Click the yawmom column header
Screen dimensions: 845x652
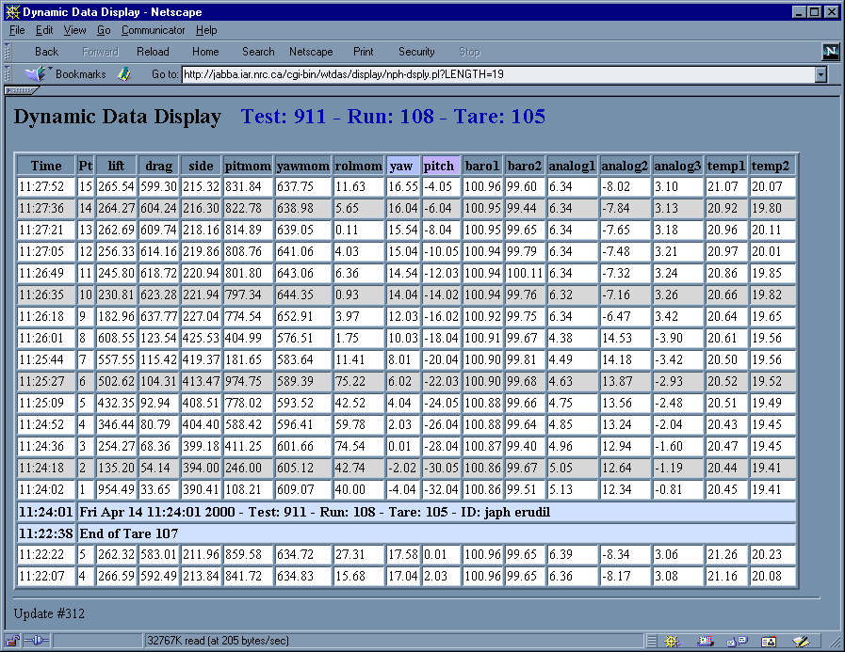303,166
